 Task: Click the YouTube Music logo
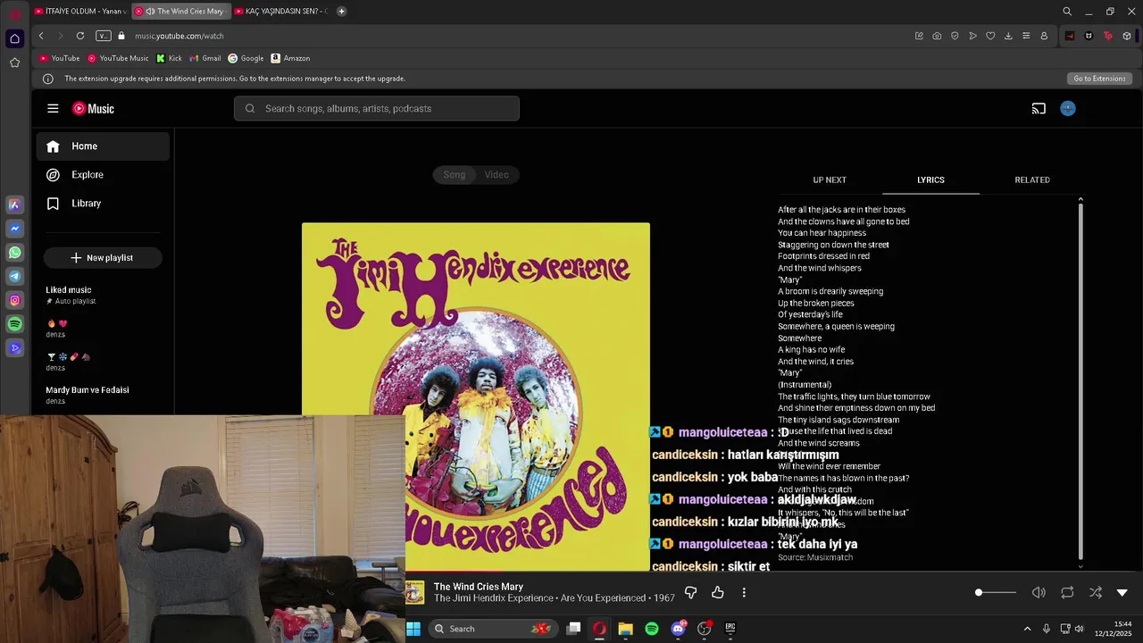[x=93, y=108]
